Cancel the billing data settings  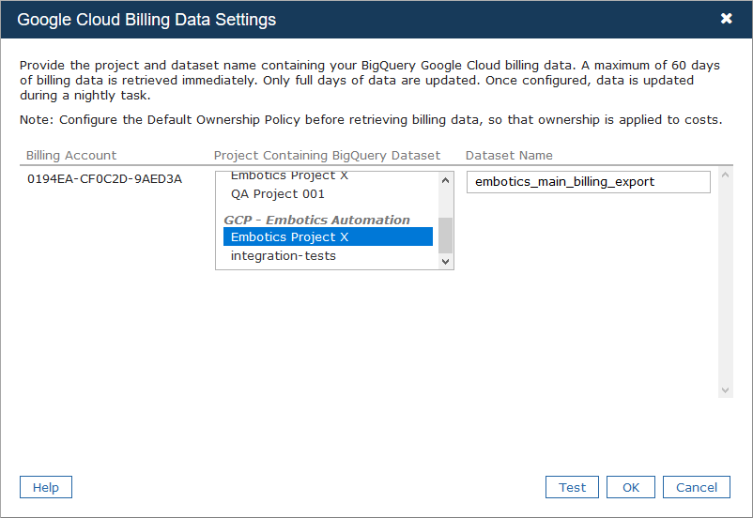[697, 487]
